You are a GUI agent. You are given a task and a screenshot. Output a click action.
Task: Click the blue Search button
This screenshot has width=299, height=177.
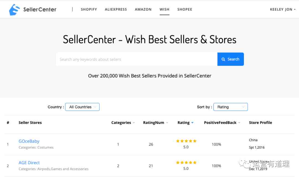coord(231,59)
